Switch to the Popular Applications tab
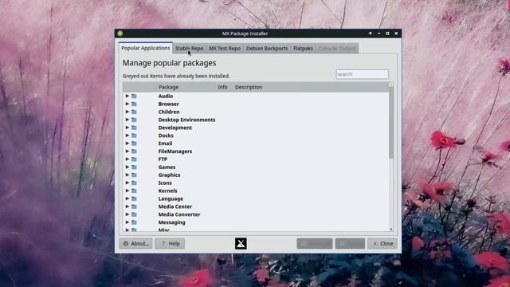Viewport: 510px width, 287px height. (x=145, y=48)
